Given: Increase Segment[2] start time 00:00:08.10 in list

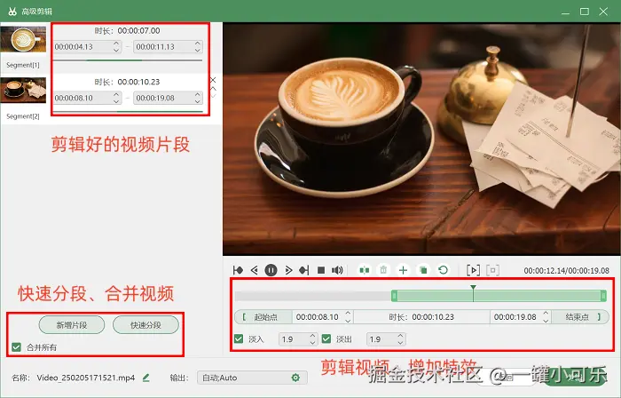Looking at the screenshot, I should (116, 94).
